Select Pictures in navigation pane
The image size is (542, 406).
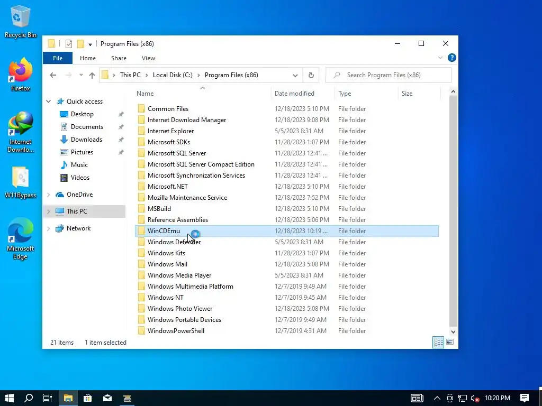[82, 152]
